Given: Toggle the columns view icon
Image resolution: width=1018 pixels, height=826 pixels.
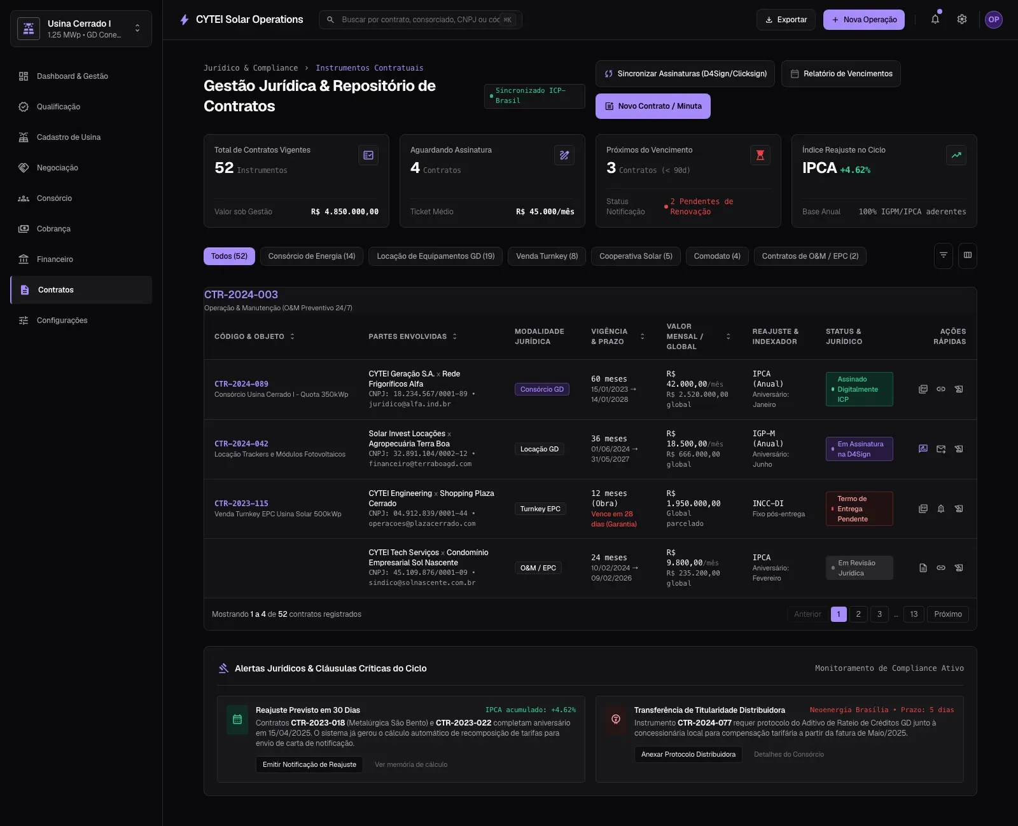Looking at the screenshot, I should coord(968,256).
